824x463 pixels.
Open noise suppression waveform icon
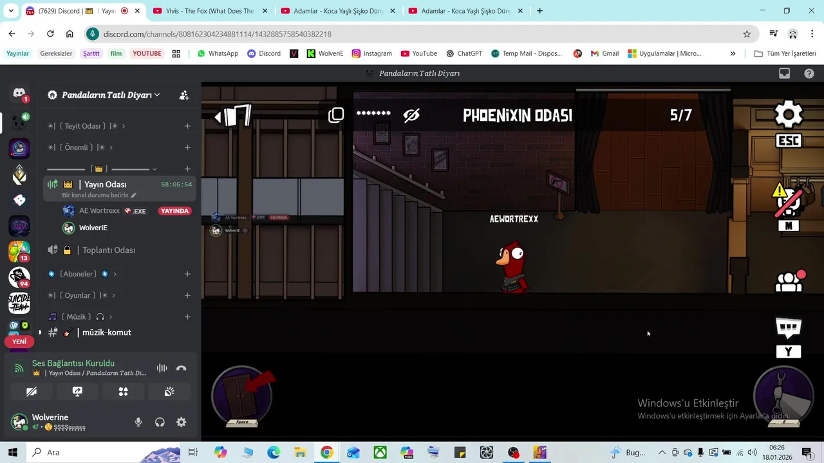pos(162,368)
